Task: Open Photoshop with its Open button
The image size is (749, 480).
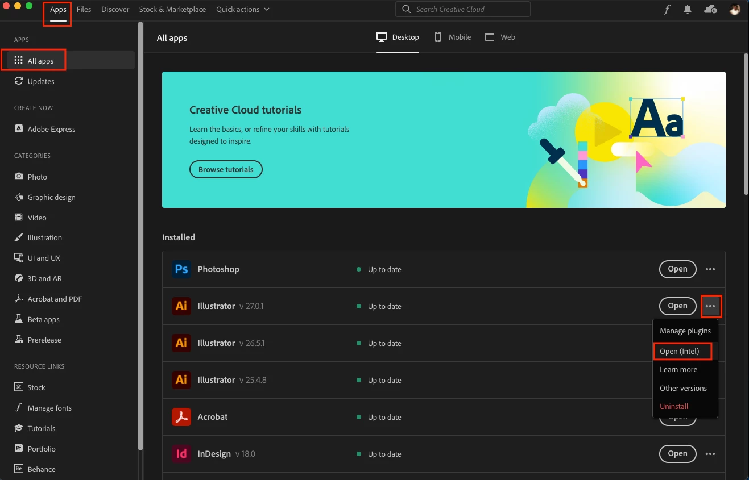Action: (x=677, y=269)
